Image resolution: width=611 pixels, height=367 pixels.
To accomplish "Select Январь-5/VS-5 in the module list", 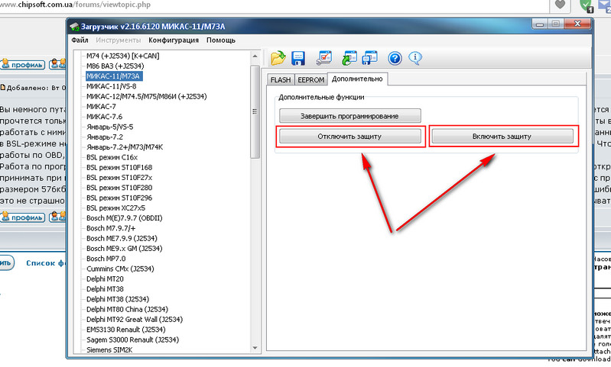I will point(110,127).
